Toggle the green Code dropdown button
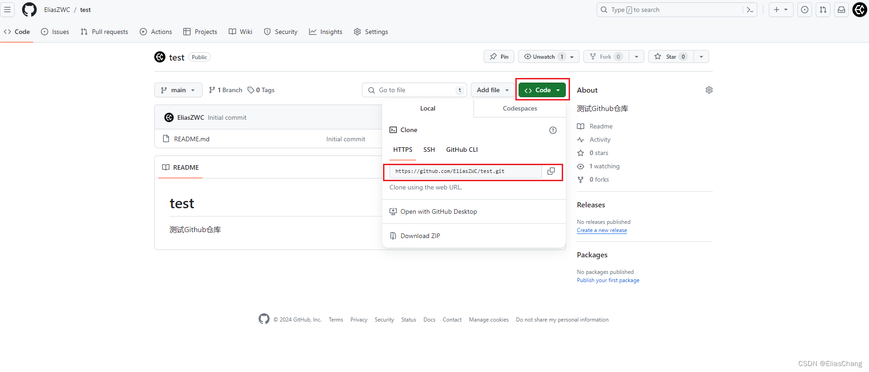869x372 pixels. click(542, 90)
